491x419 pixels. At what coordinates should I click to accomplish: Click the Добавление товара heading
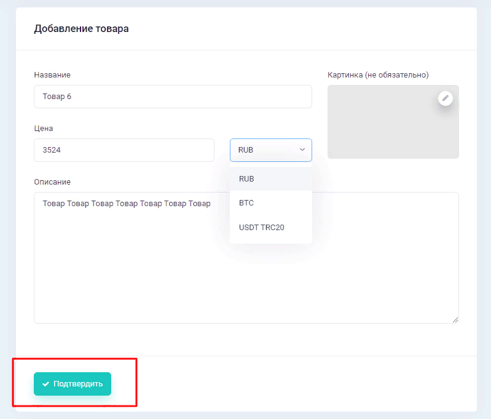[81, 29]
